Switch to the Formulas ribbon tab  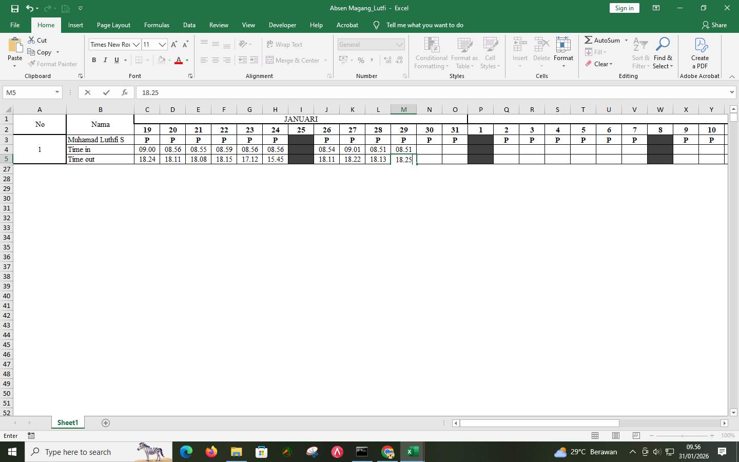pyautogui.click(x=157, y=25)
